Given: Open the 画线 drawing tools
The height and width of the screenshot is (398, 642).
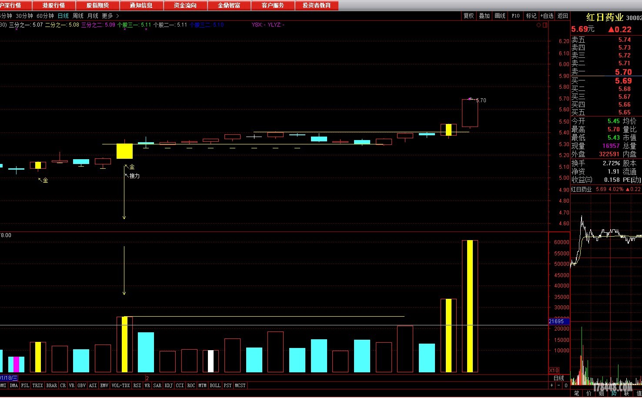Looking at the screenshot, I should pyautogui.click(x=500, y=16).
